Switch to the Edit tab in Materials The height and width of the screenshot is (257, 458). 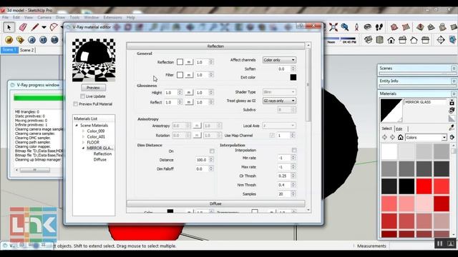(399, 128)
